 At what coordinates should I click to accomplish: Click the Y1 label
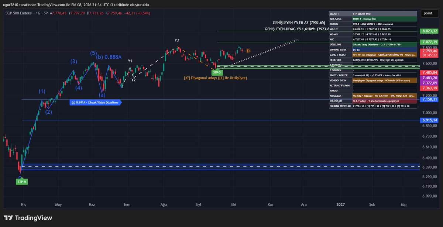[130, 61]
